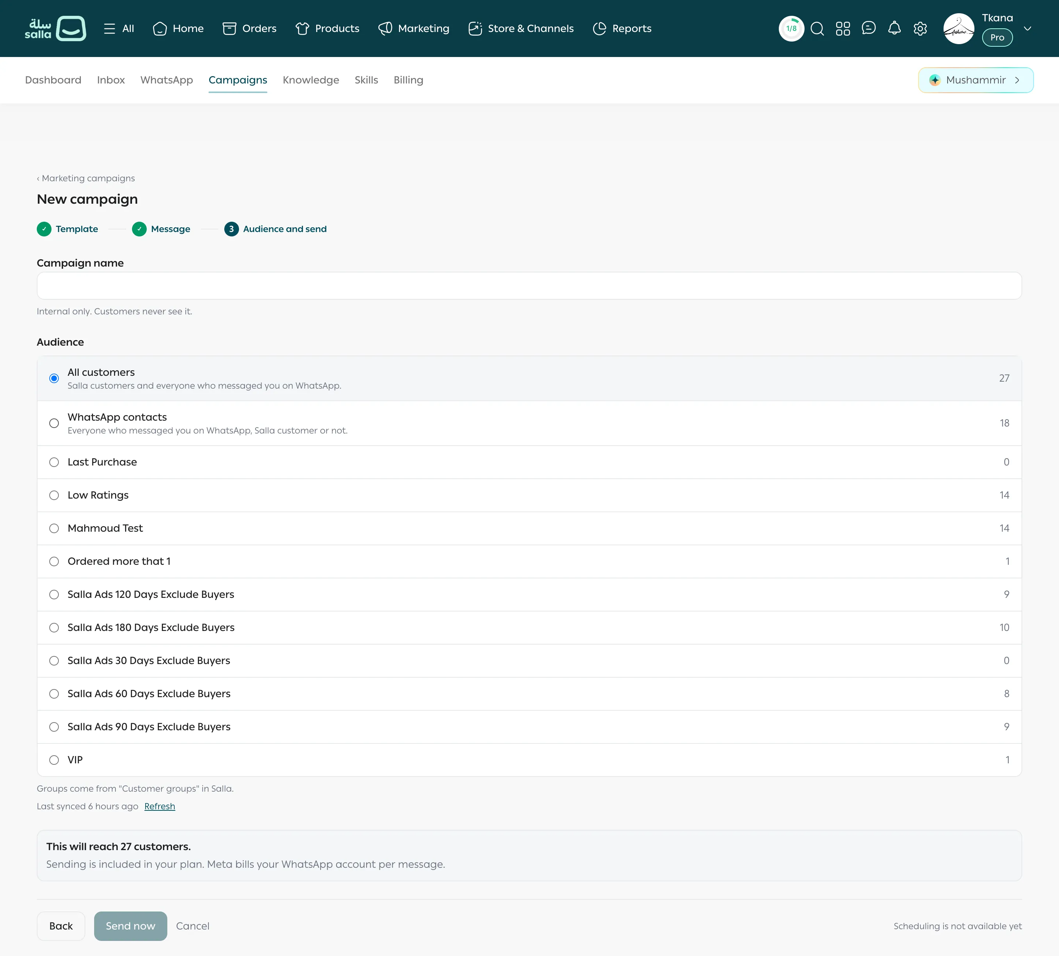Click the notifications bell icon
1059x956 pixels.
point(894,28)
